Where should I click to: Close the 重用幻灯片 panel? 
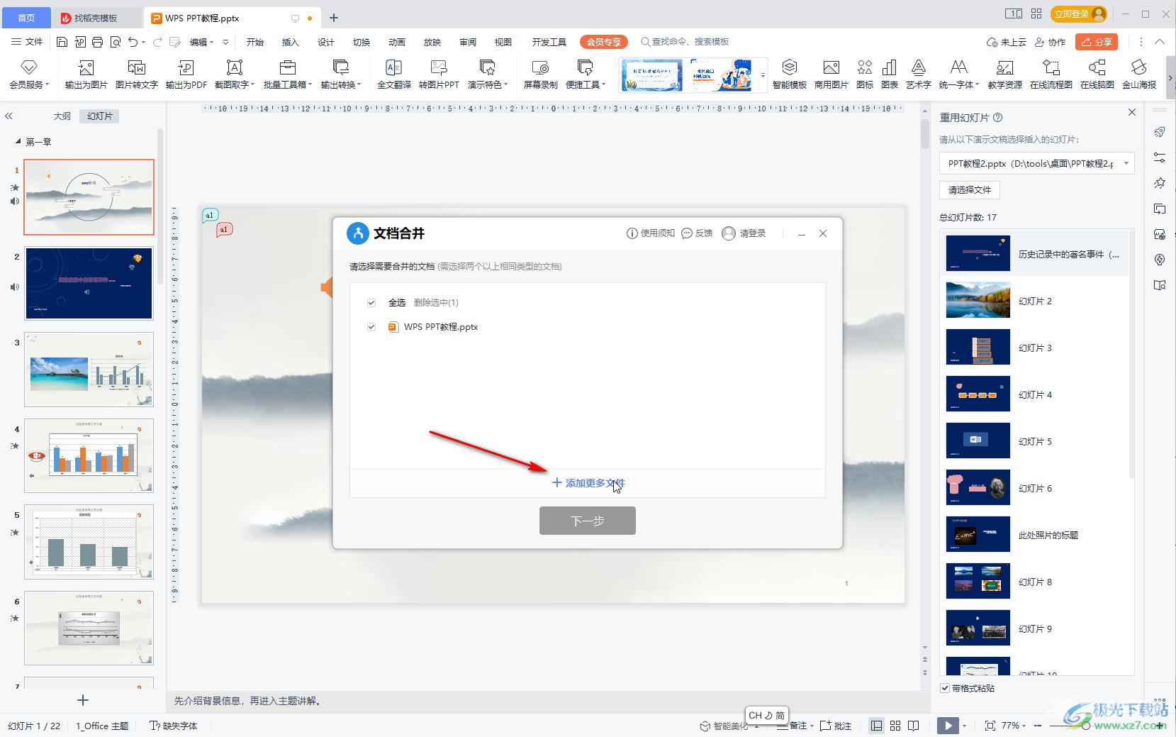[1132, 112]
